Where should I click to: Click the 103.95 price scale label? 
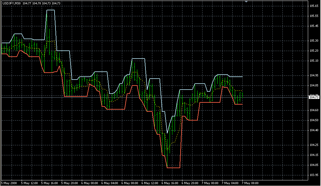coord(314,175)
